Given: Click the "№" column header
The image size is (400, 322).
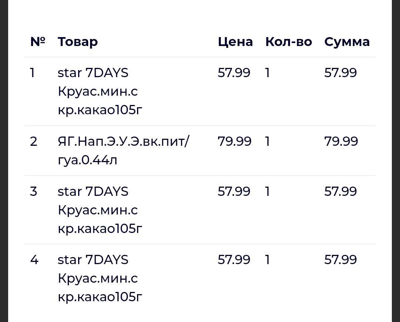Looking at the screenshot, I should pos(38,42).
